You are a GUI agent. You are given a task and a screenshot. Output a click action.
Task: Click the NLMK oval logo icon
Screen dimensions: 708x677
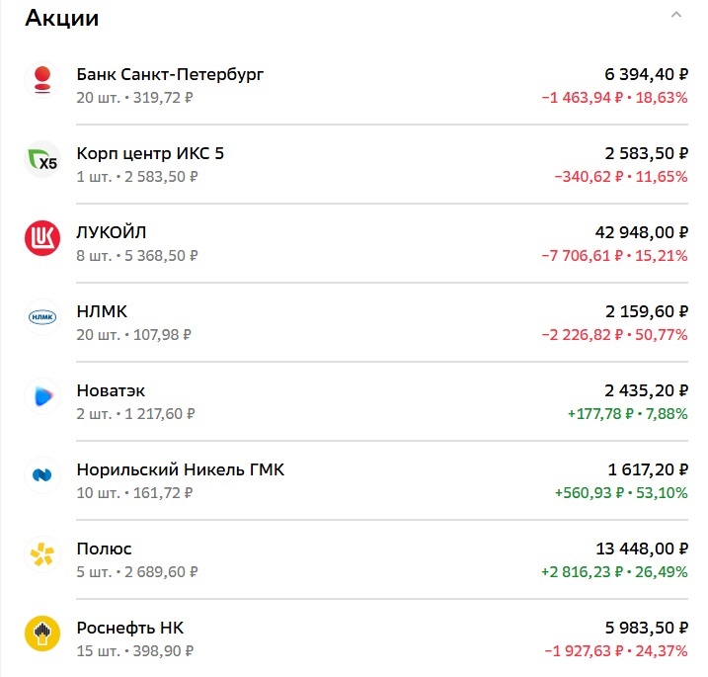42,318
